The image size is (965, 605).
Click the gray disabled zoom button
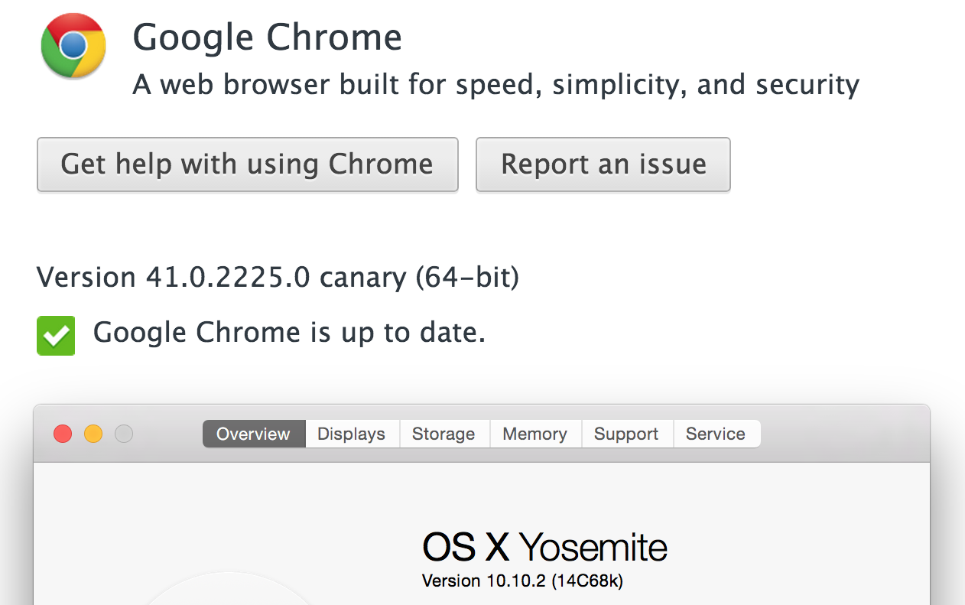coord(124,434)
